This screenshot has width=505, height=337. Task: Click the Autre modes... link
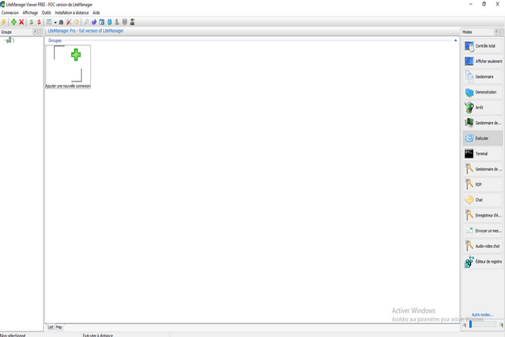482,315
